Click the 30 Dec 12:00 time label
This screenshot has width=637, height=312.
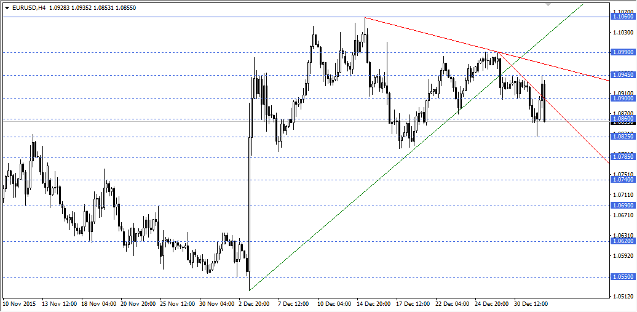click(530, 304)
